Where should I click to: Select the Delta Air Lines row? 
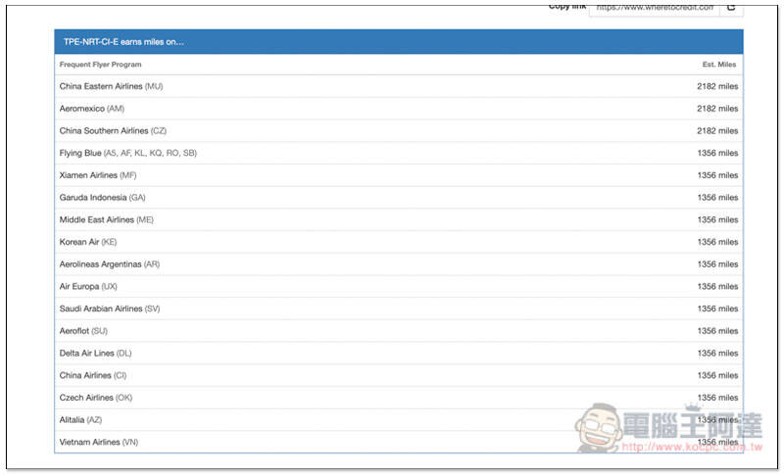tap(399, 354)
